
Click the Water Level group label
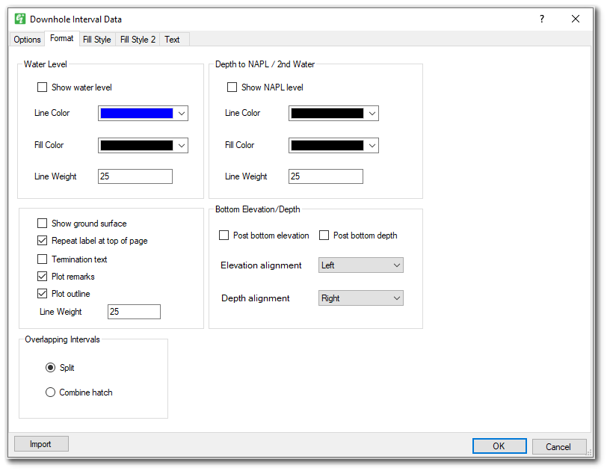46,64
